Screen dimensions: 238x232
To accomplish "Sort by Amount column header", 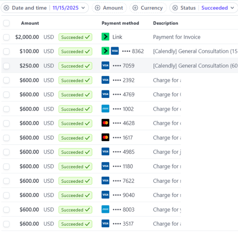I will [30, 23].
